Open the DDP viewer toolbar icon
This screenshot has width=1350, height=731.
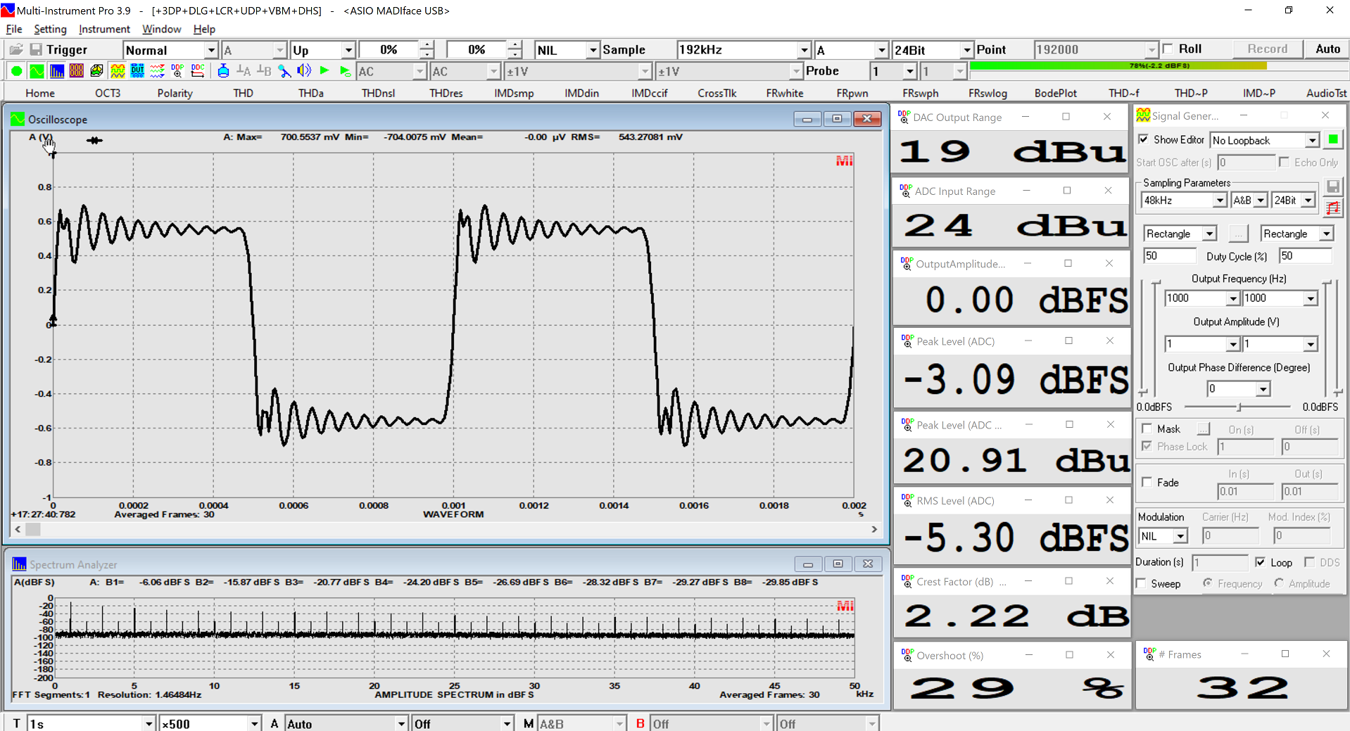[x=177, y=71]
